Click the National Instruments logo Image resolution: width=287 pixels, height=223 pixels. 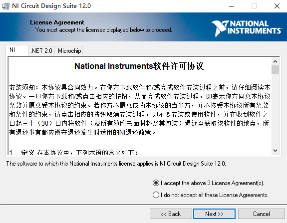point(247,28)
